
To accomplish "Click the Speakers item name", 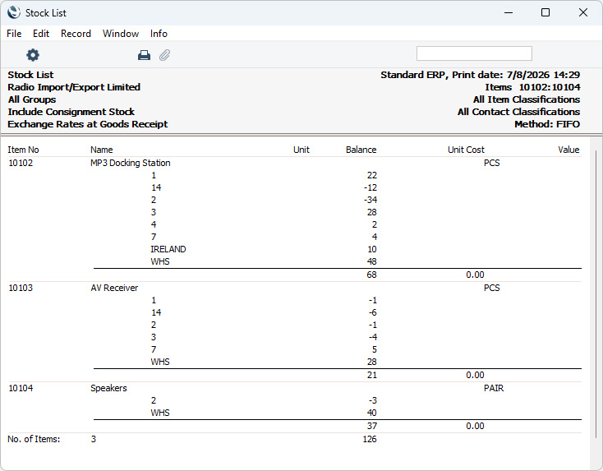I will click(108, 388).
